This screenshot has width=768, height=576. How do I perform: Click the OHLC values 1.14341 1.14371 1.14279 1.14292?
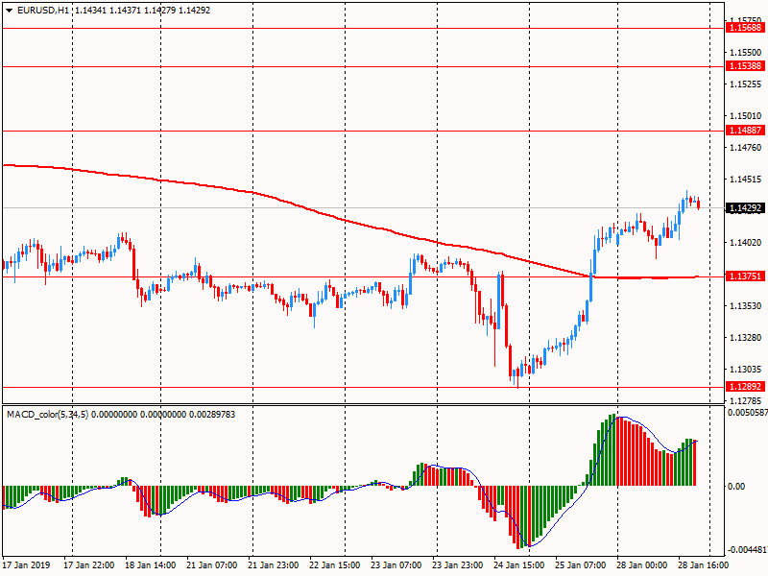point(142,11)
